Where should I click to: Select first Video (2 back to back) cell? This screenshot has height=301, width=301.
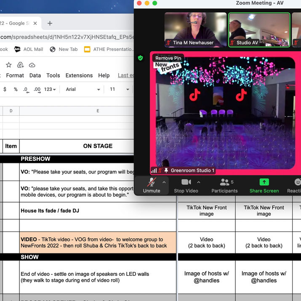click(x=207, y=242)
